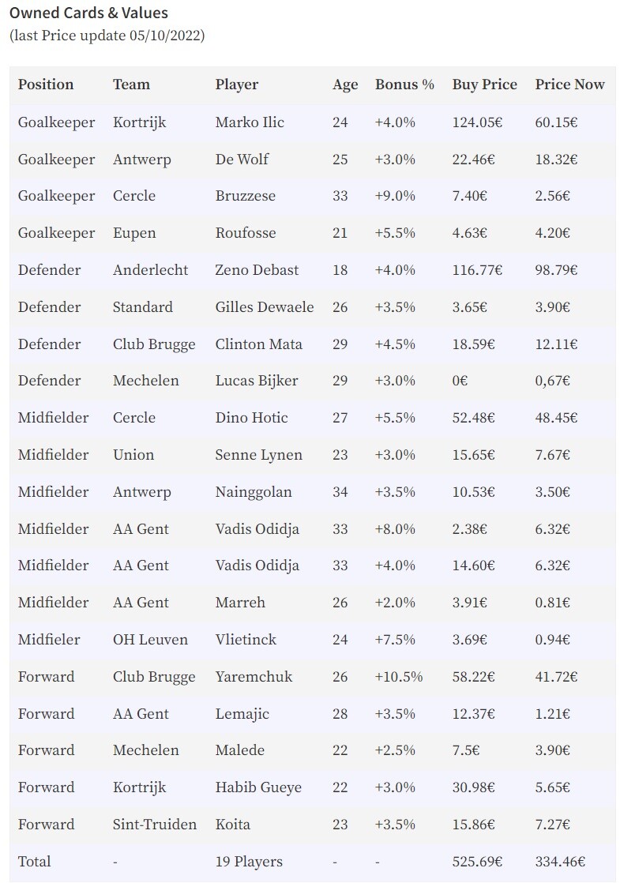This screenshot has height=883, width=620.
Task: Click the +10.5% bonus value
Action: [x=399, y=676]
